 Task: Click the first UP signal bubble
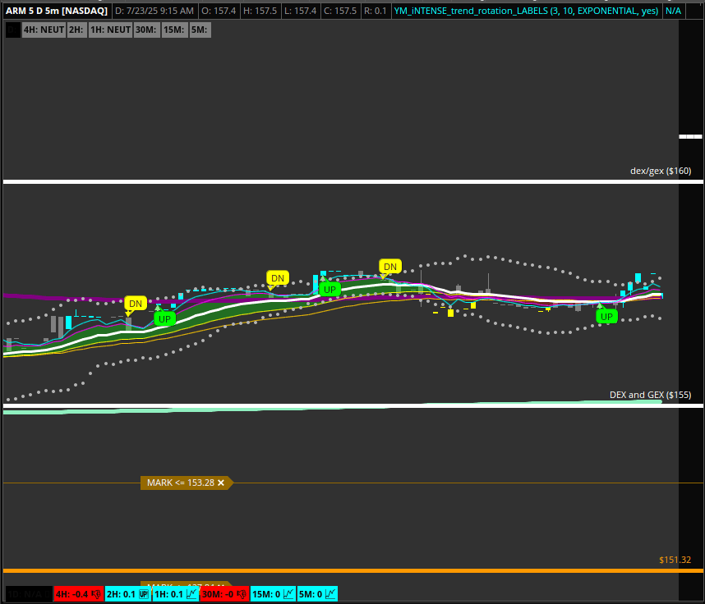click(164, 319)
